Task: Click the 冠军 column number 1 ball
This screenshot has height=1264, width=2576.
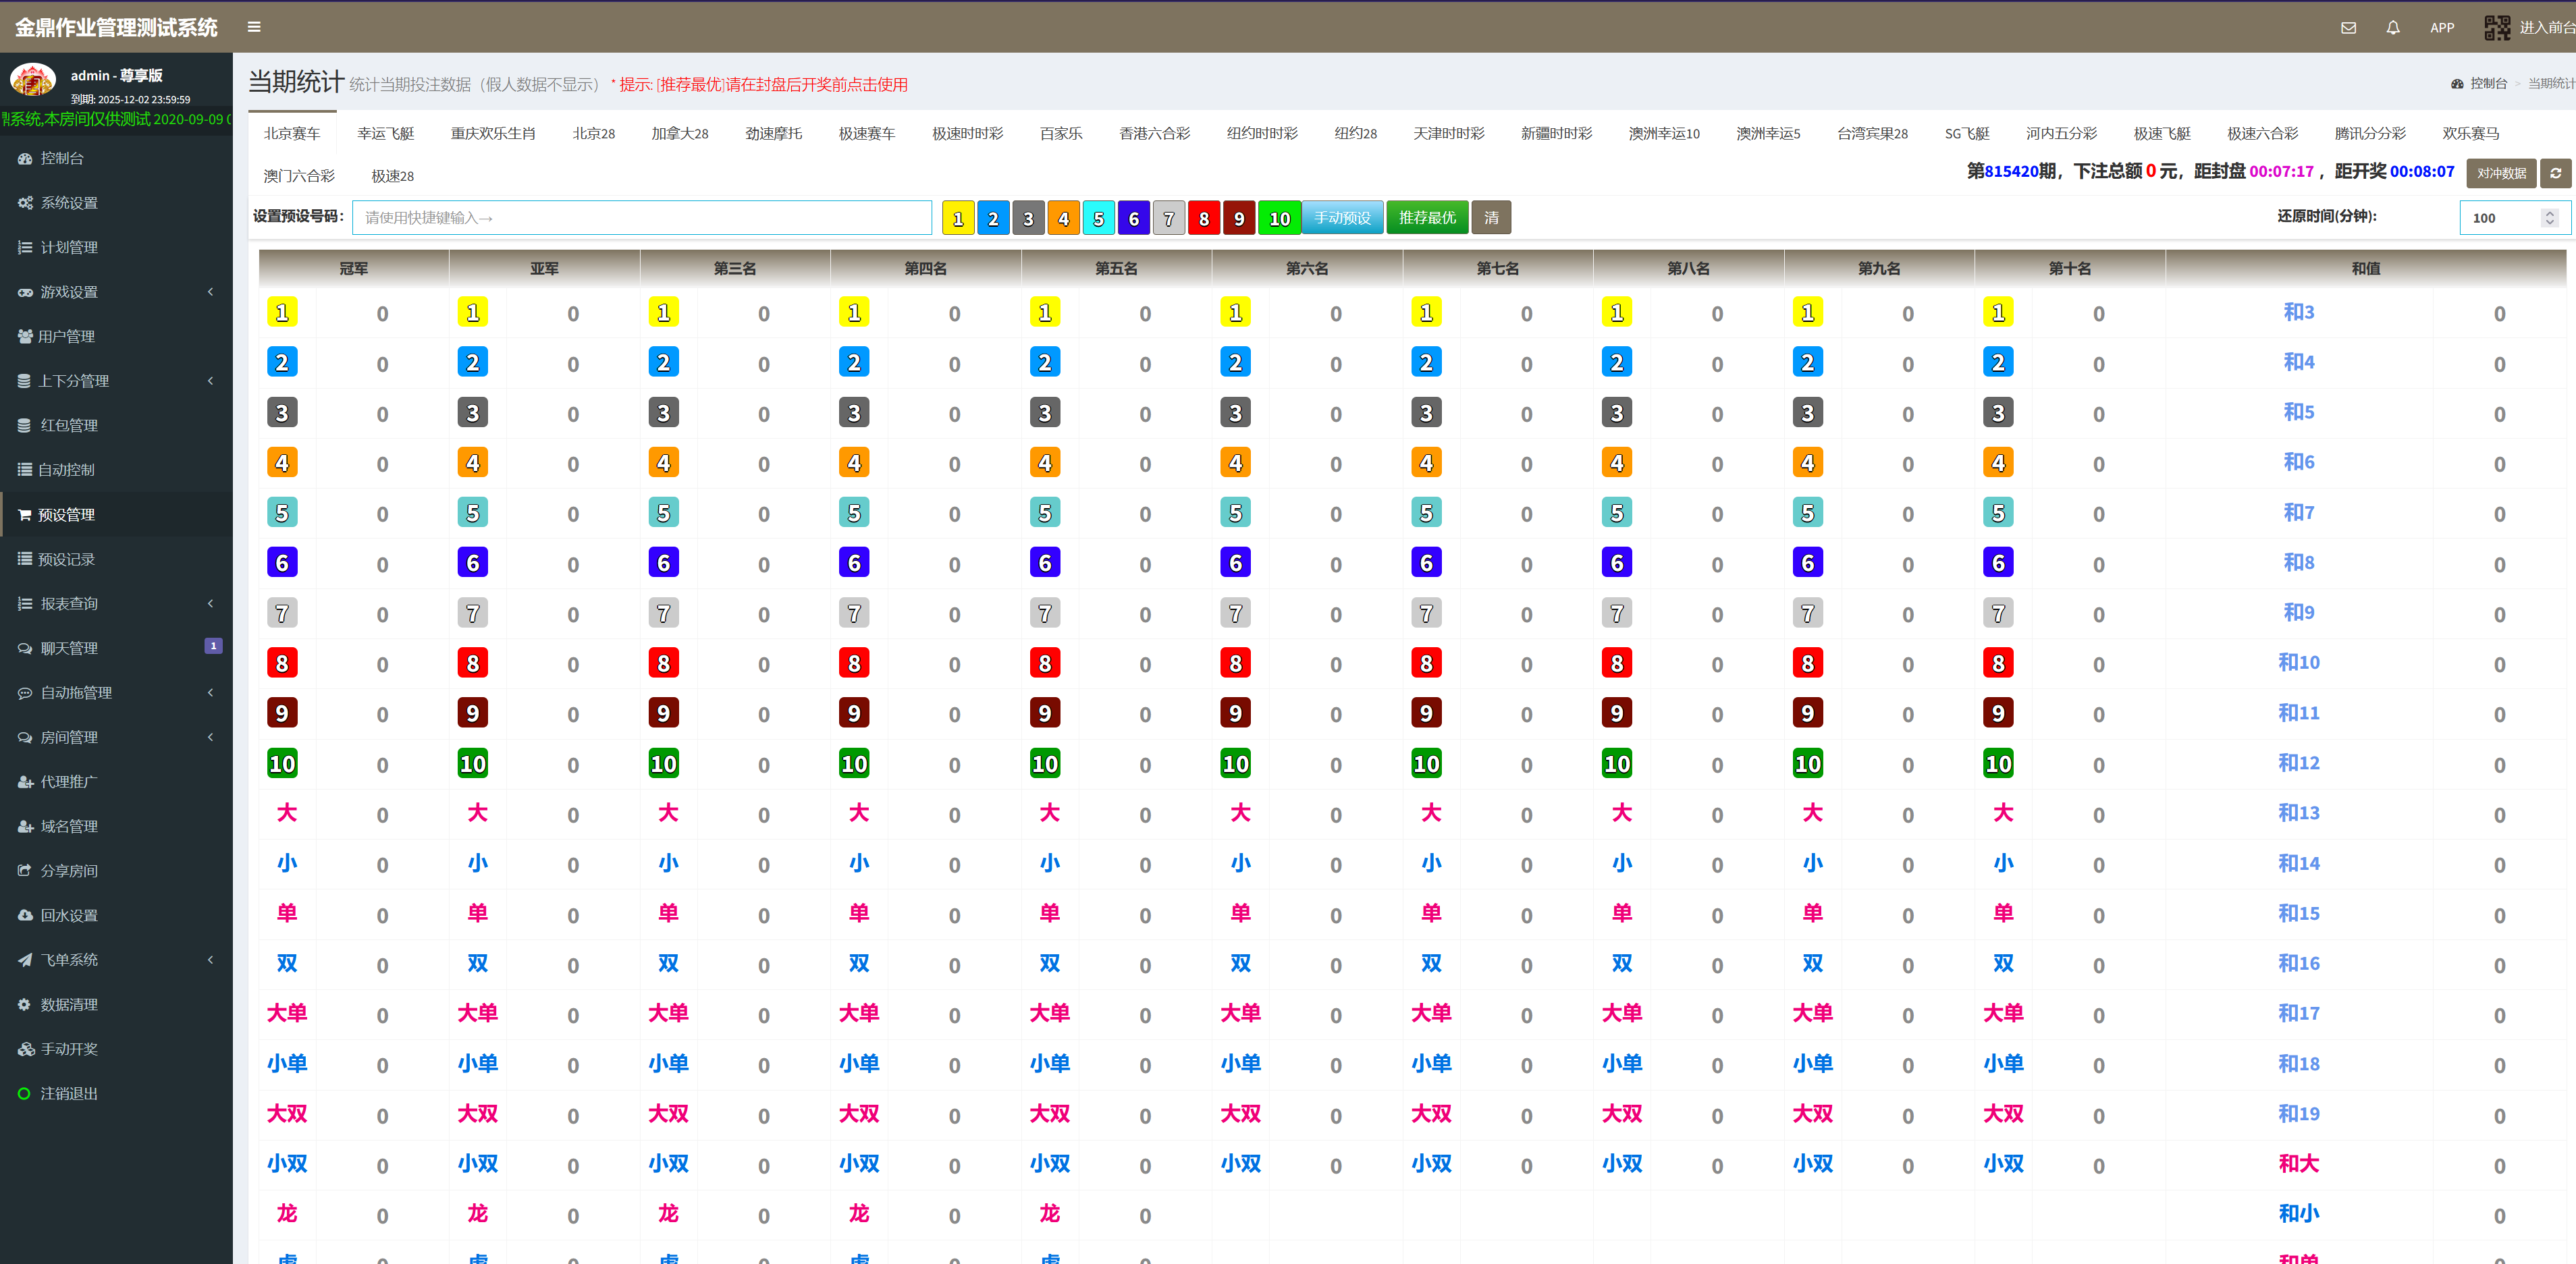Action: 282,313
